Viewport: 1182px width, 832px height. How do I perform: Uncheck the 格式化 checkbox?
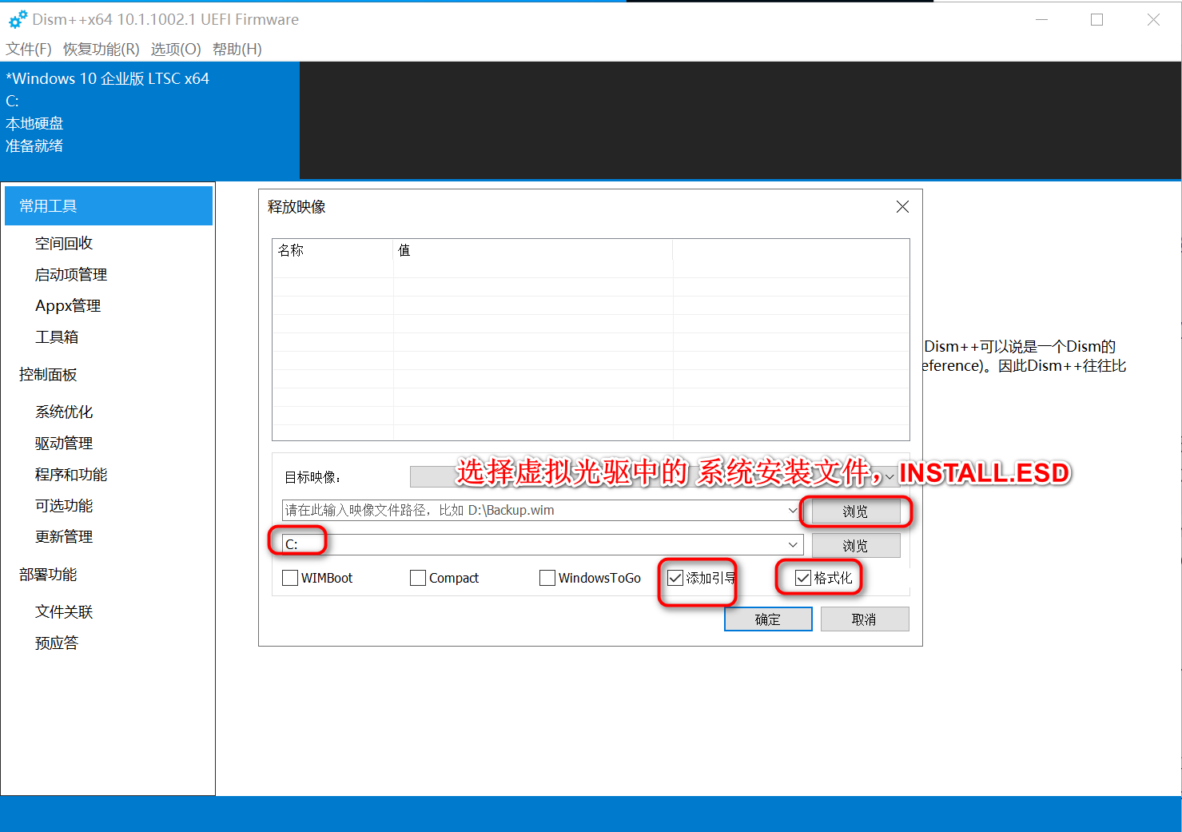coord(803,578)
